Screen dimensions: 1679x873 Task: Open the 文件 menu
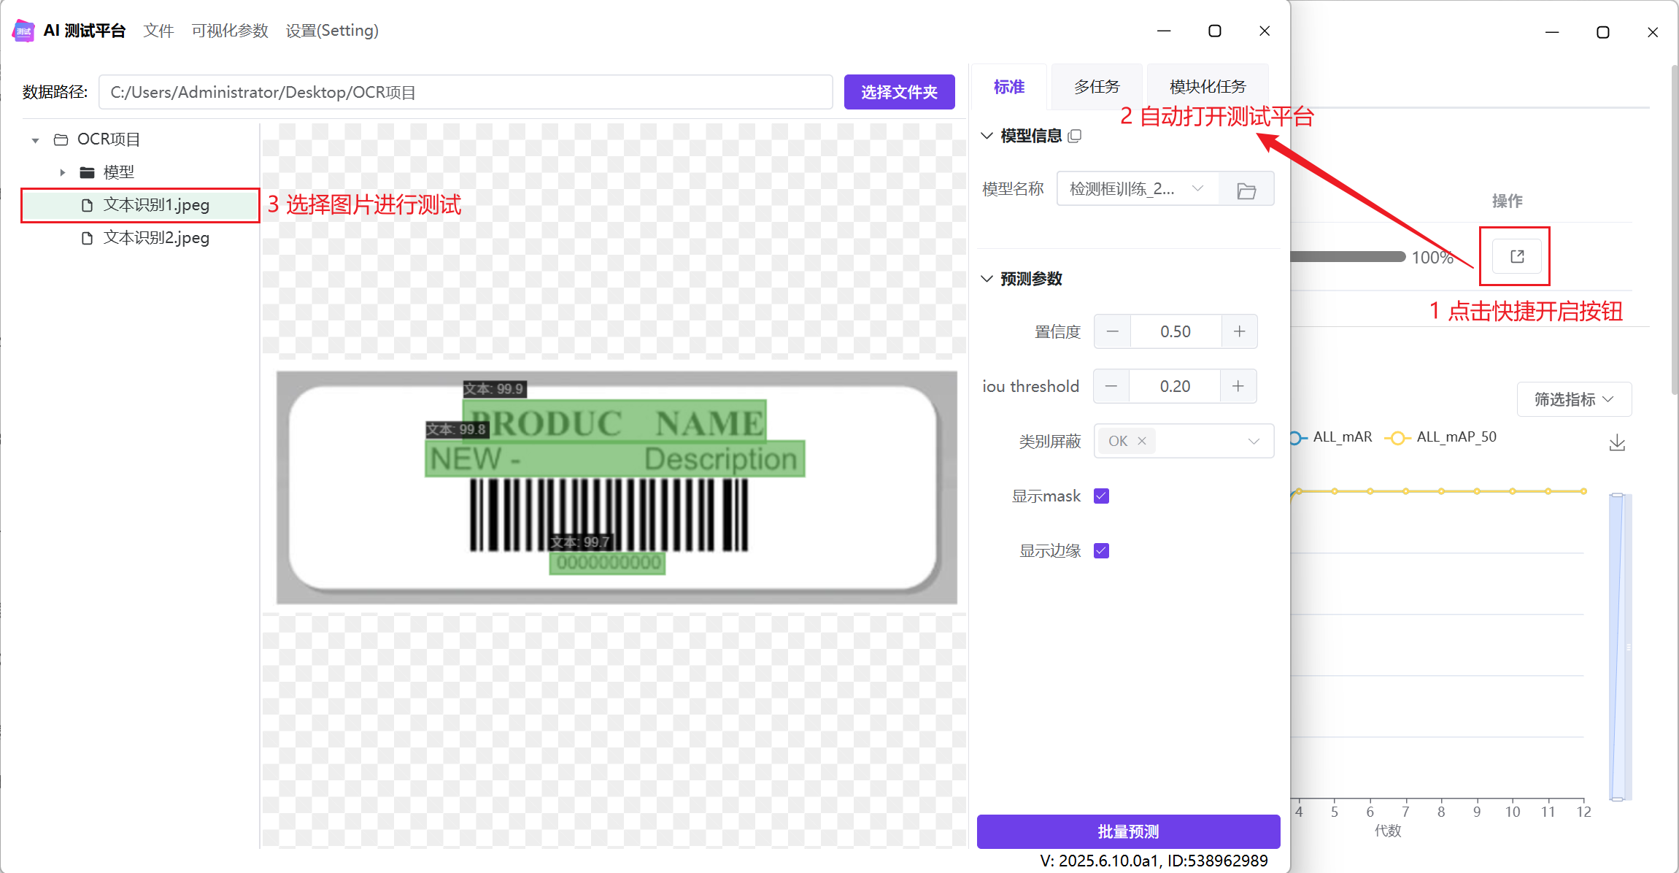[x=158, y=31]
